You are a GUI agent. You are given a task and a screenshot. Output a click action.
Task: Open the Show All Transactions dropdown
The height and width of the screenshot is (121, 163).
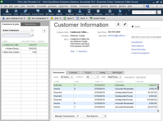tap(67, 77)
